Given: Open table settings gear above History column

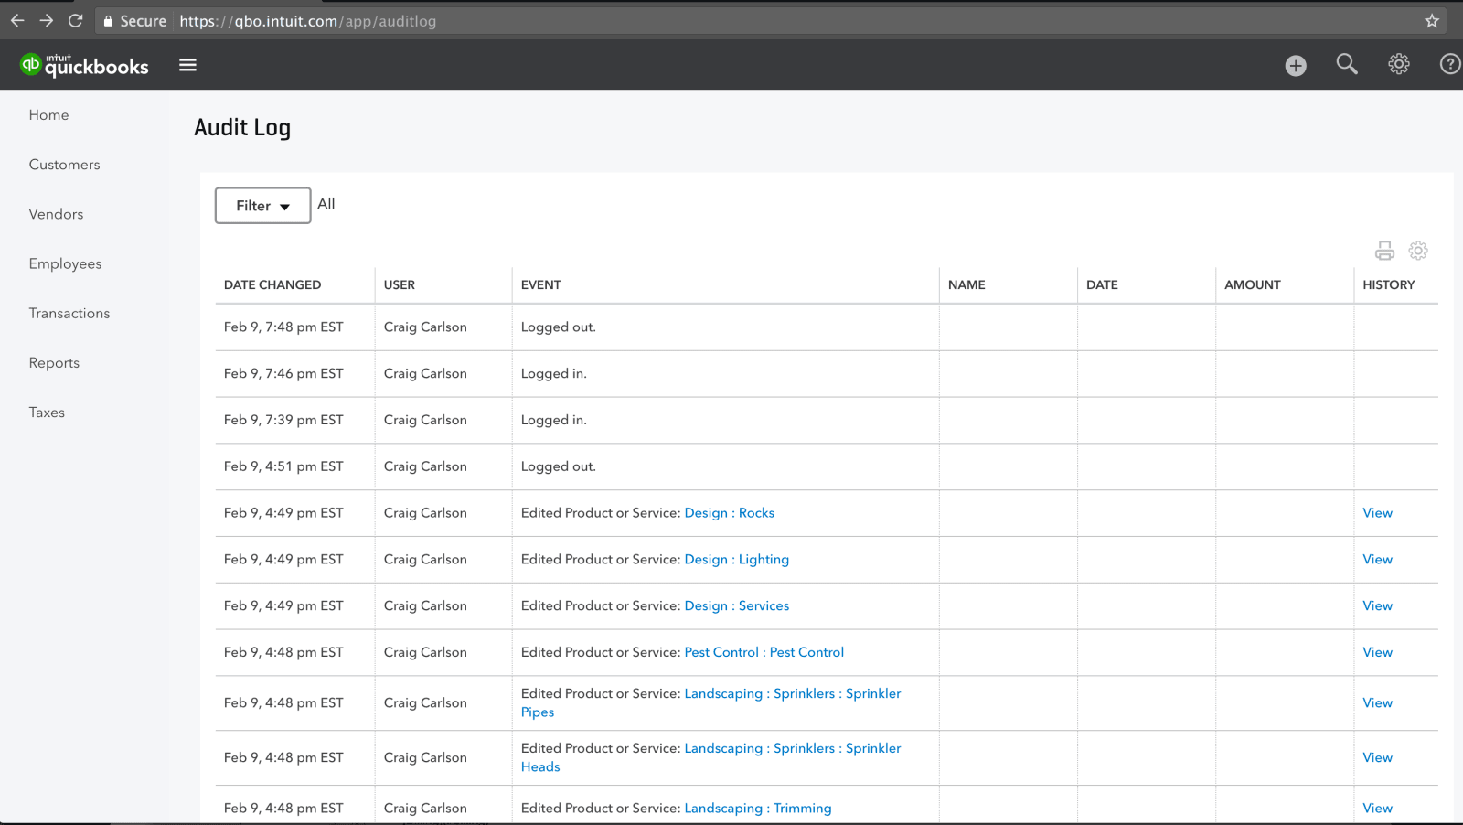Looking at the screenshot, I should click(x=1418, y=251).
